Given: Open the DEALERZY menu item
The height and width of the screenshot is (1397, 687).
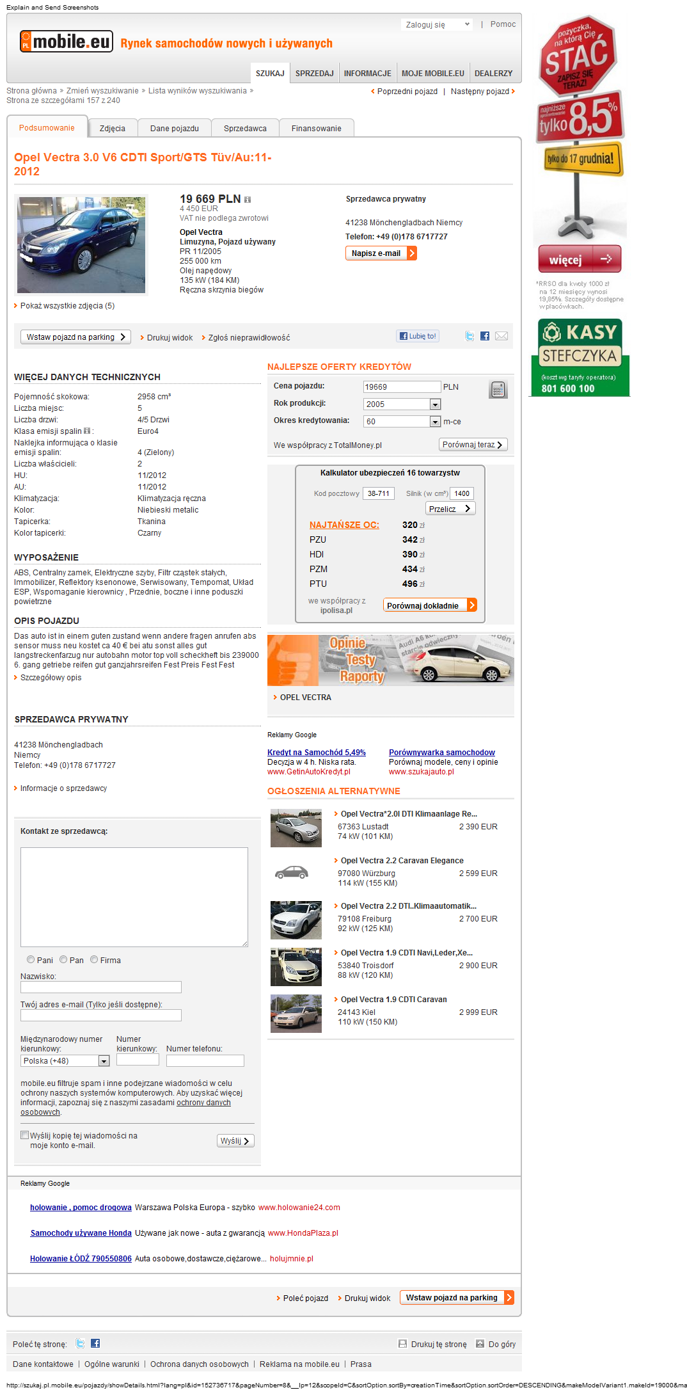Looking at the screenshot, I should pos(494,74).
